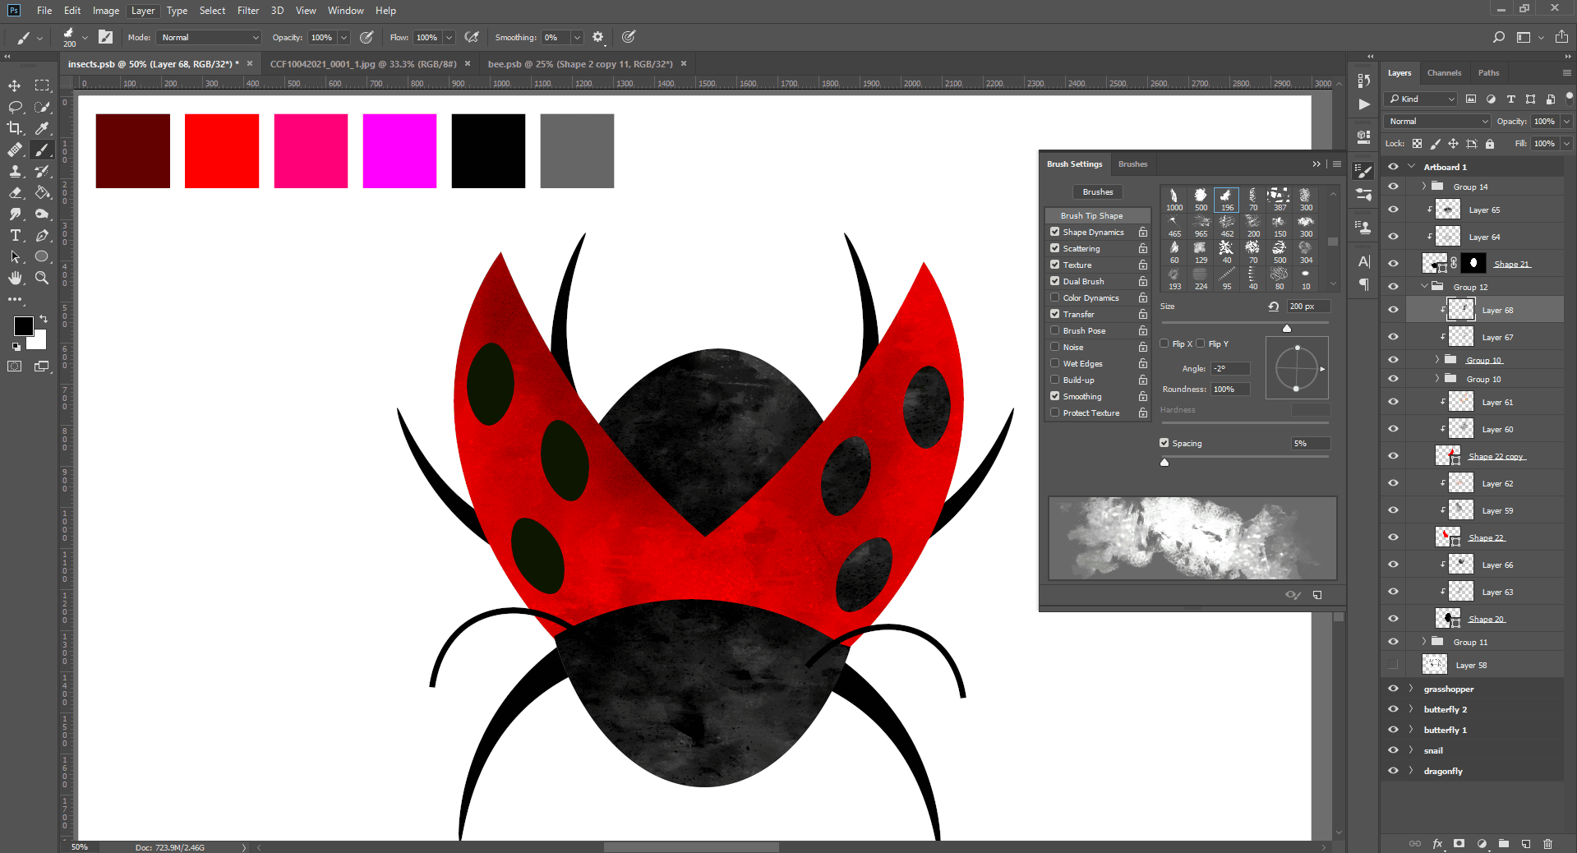Open the Smoothing options gear

tap(598, 37)
